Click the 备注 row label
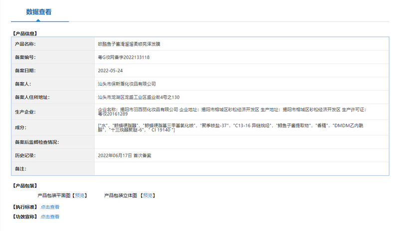This screenshot has height=231, width=399. tap(20, 169)
